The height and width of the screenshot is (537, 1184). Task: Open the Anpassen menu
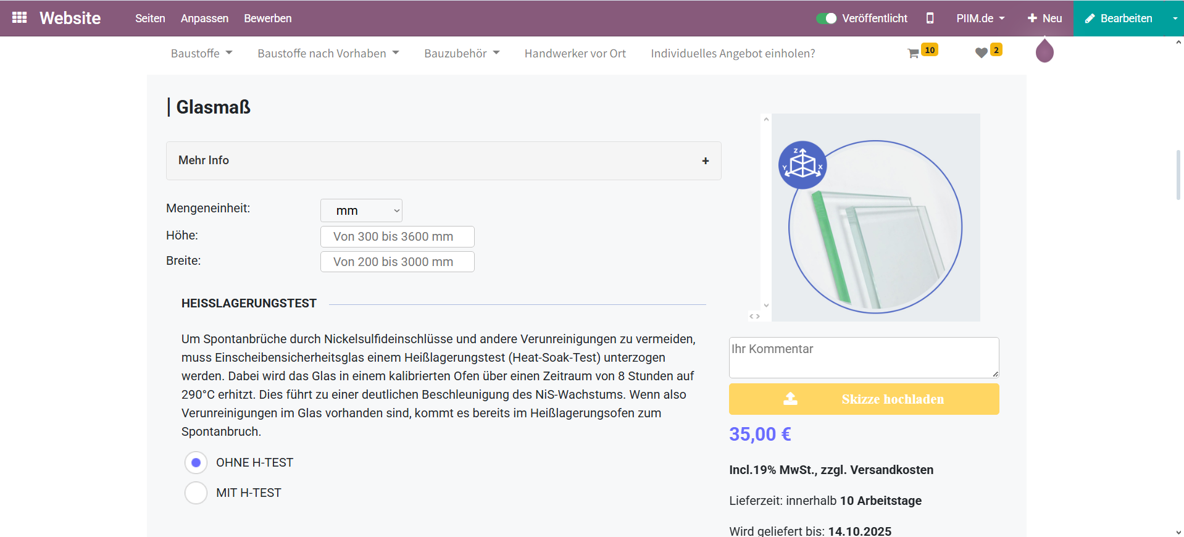[204, 19]
